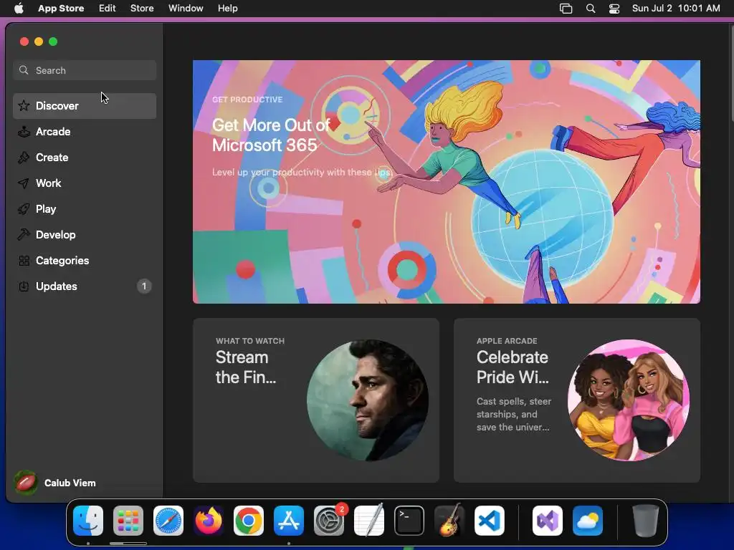This screenshot has height=550, width=734.
Task: Click the yellow minimize window button
Action: point(39,42)
